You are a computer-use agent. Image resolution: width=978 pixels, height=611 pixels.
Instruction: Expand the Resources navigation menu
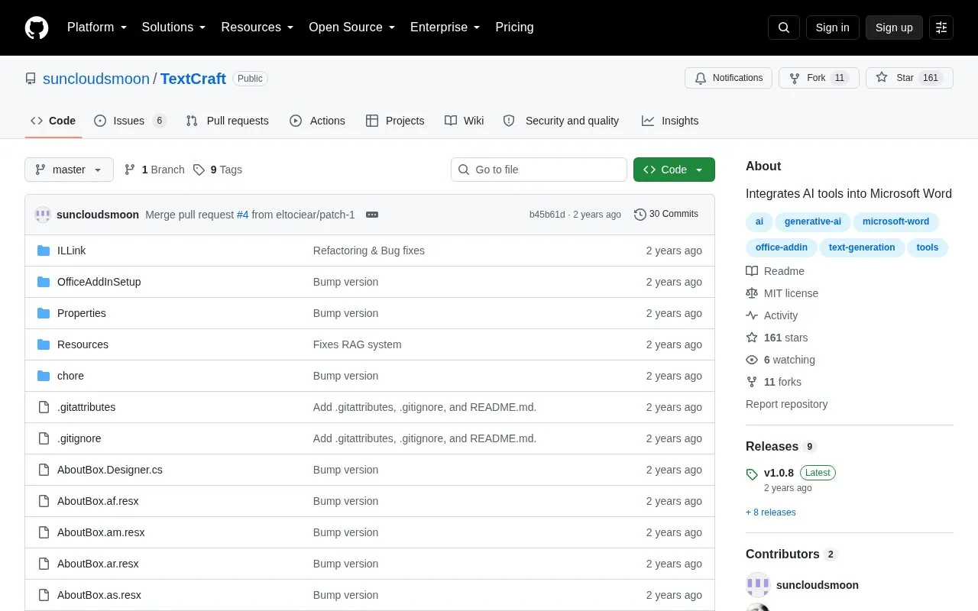[x=257, y=27]
